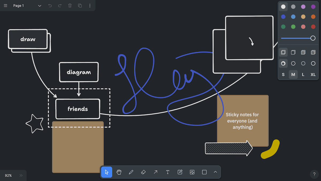Select the Arrow tool
Image resolution: width=321 pixels, height=181 pixels.
click(155, 172)
